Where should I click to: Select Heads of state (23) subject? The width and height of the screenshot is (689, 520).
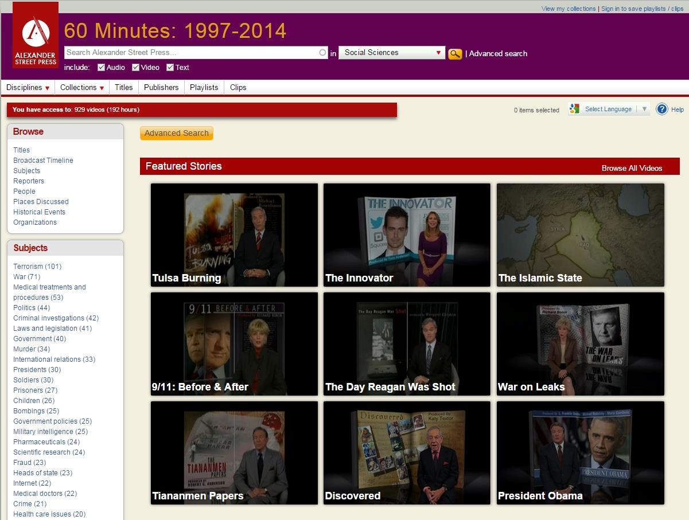pyautogui.click(x=42, y=473)
